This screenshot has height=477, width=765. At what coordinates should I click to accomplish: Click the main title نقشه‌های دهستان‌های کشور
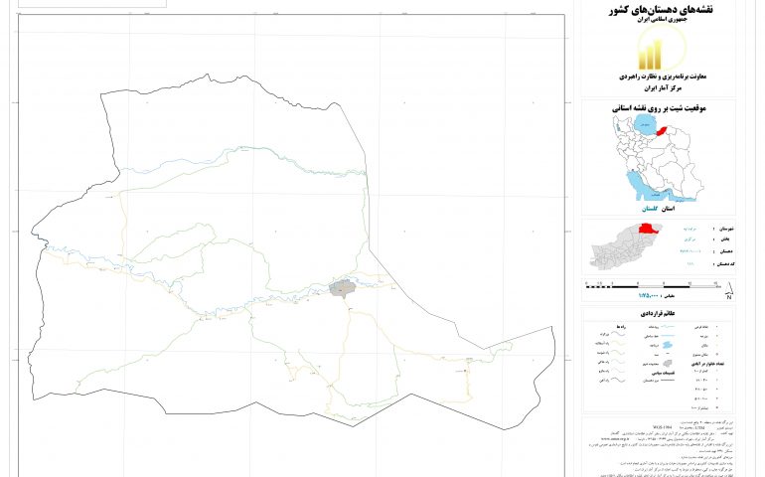(x=656, y=10)
